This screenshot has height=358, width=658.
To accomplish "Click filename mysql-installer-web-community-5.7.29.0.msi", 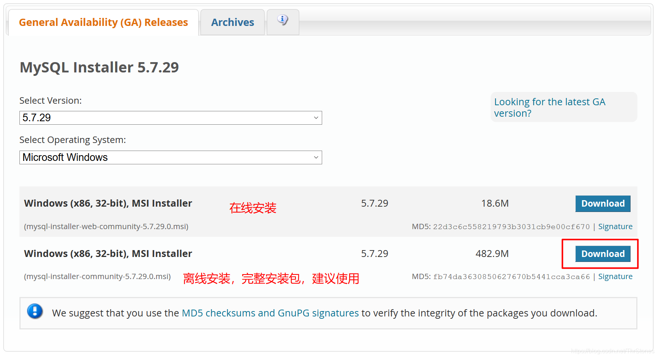I will point(106,226).
